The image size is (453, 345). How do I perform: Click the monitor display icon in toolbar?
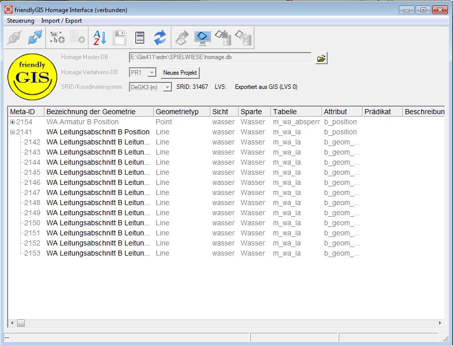[203, 37]
